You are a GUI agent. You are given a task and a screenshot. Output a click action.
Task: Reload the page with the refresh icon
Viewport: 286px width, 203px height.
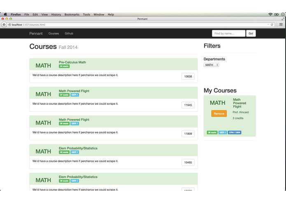(272, 25)
